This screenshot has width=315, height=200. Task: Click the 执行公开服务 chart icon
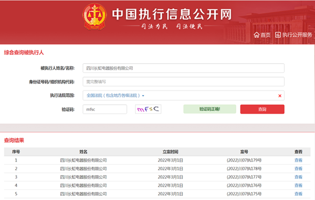click(x=278, y=35)
